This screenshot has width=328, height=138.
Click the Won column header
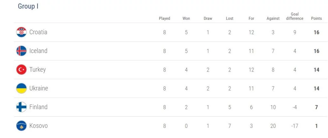pyautogui.click(x=186, y=19)
